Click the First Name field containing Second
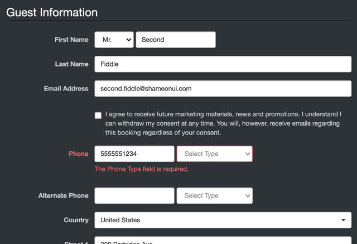This screenshot has height=244, width=357. click(175, 40)
